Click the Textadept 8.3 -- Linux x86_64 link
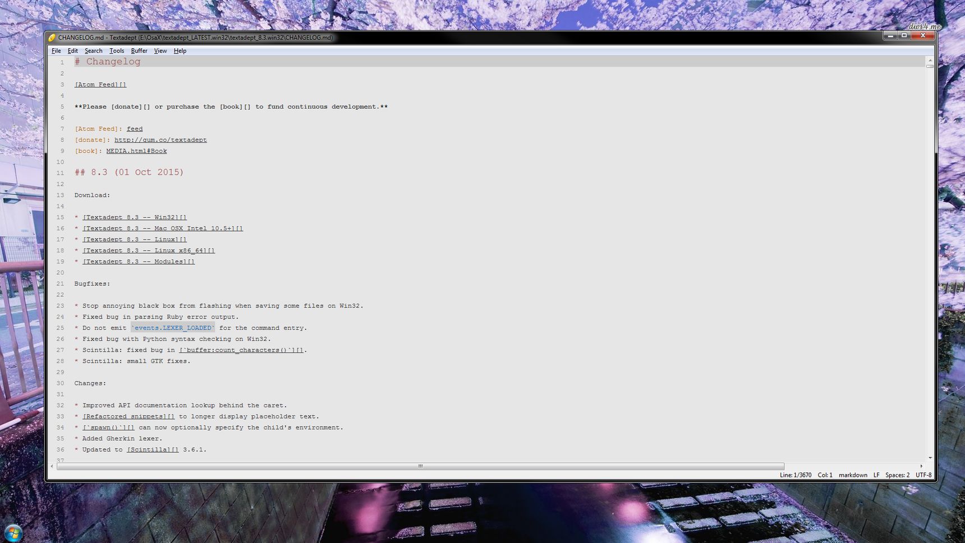 [149, 250]
